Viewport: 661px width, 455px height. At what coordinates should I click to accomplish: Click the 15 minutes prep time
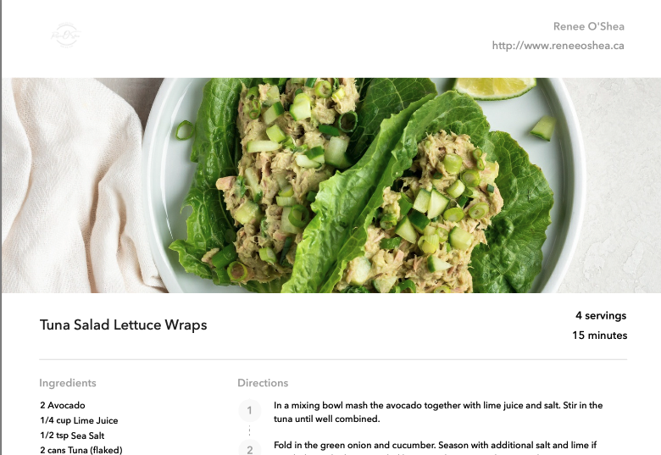point(599,336)
